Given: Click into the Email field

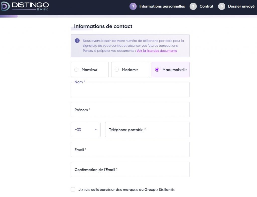Looking at the screenshot, I should [130, 150].
